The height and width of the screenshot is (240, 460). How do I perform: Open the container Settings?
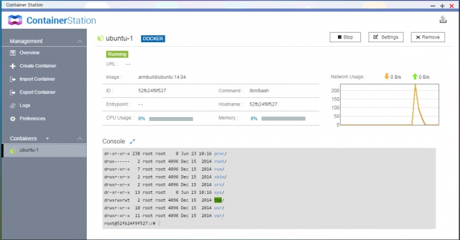coord(386,37)
